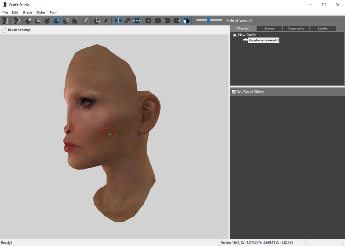345x246 pixels.
Task: Select the Weight Paint brush icon
Action: (x=86, y=21)
